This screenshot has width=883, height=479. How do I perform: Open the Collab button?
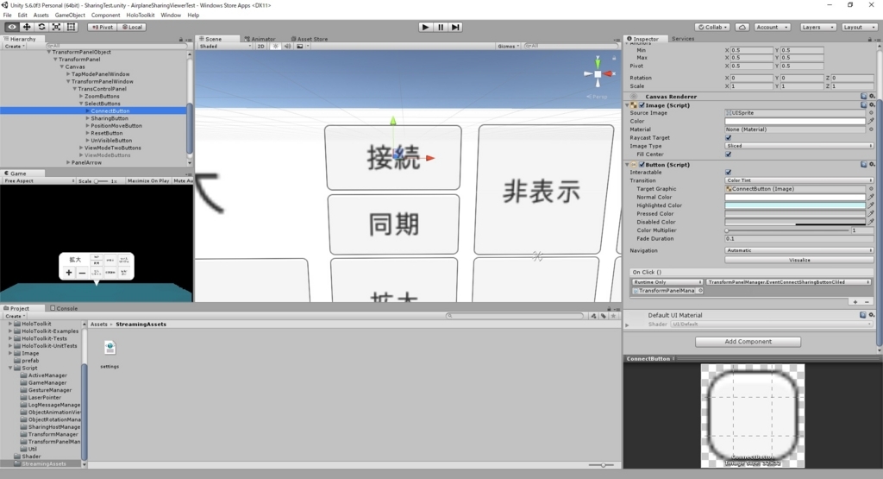pos(713,27)
